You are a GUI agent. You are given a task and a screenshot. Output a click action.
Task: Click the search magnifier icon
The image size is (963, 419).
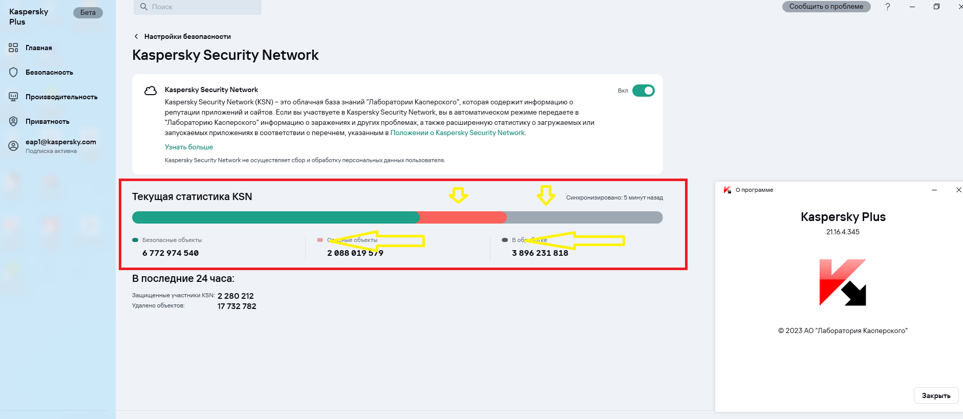point(144,7)
